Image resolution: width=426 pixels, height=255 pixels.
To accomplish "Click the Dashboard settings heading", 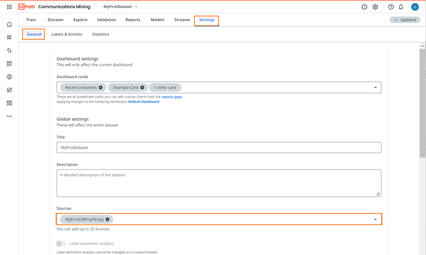I will pos(78,59).
